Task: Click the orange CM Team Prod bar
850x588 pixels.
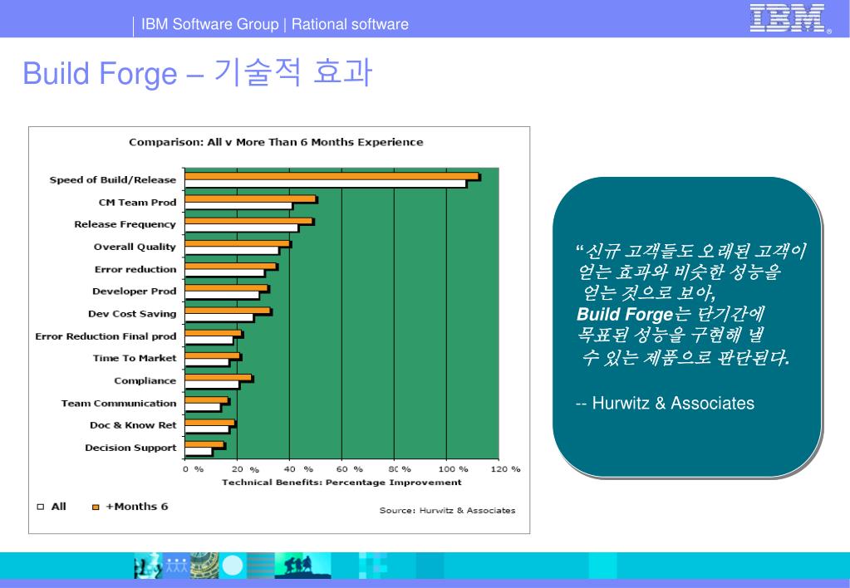Action: pos(250,198)
